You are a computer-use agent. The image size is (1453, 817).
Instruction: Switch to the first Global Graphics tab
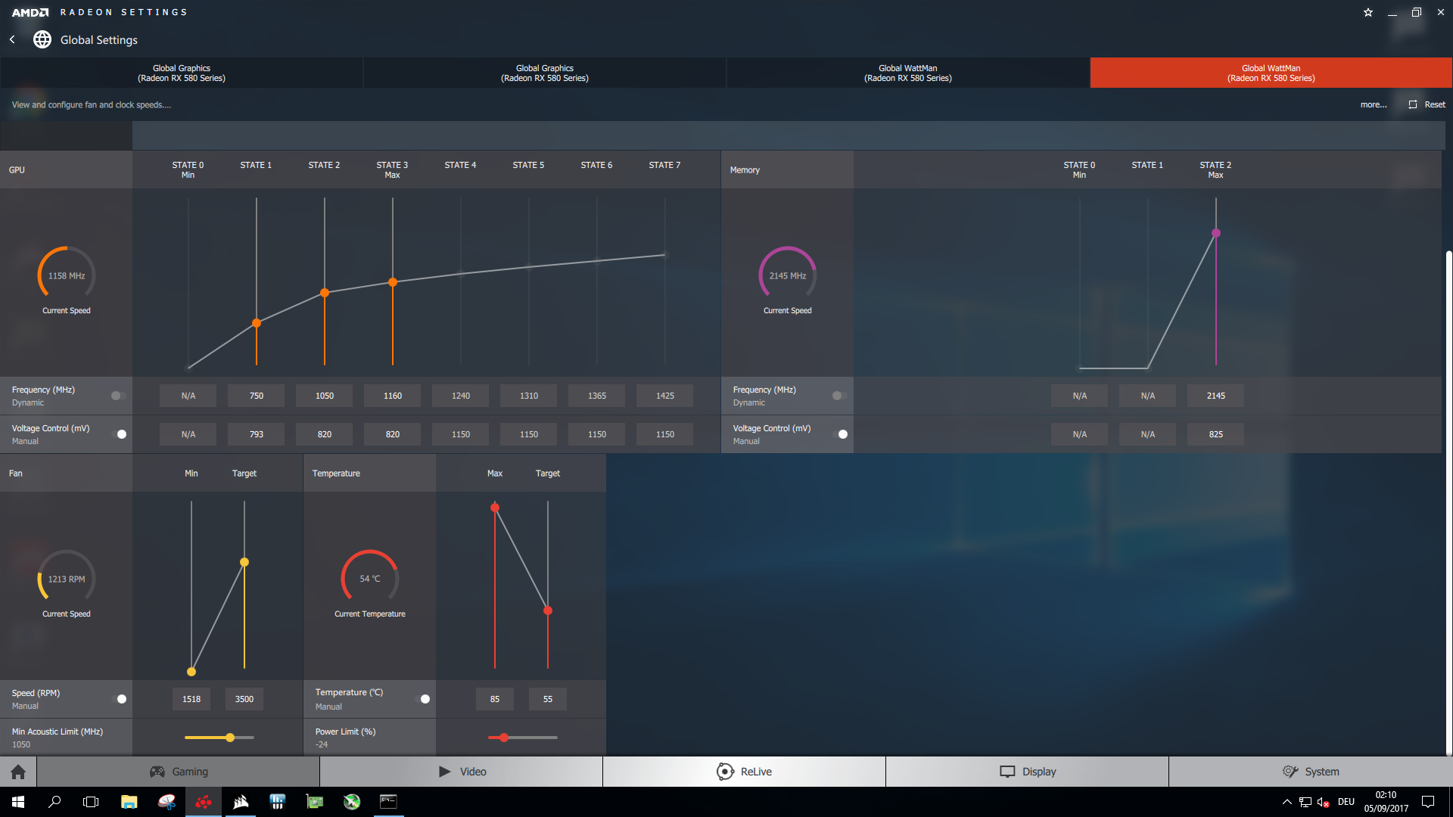coord(182,73)
